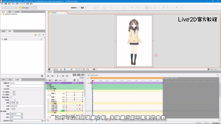Click the checkerboard icon below canvas
The height and width of the screenshot is (124, 221).
click(49, 69)
